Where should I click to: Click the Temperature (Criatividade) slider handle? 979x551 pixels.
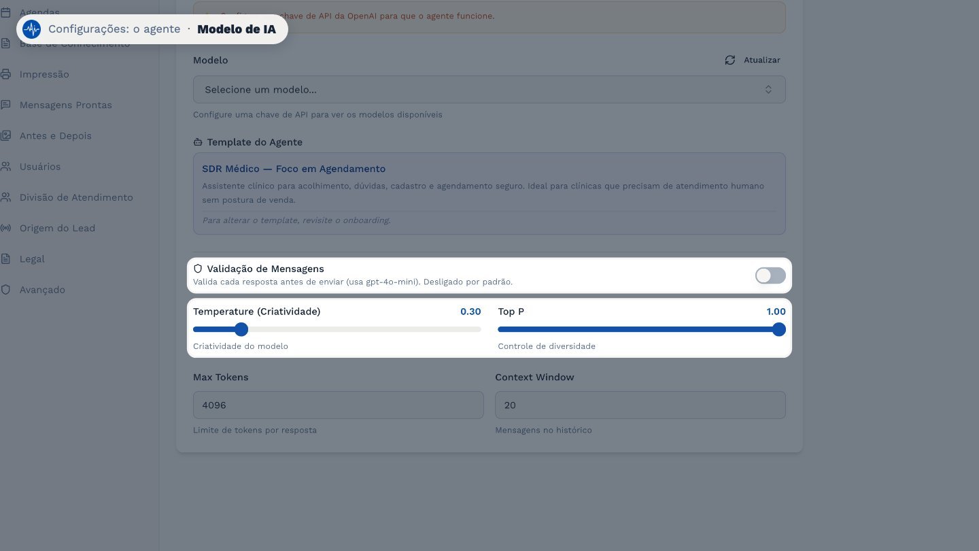pos(241,330)
